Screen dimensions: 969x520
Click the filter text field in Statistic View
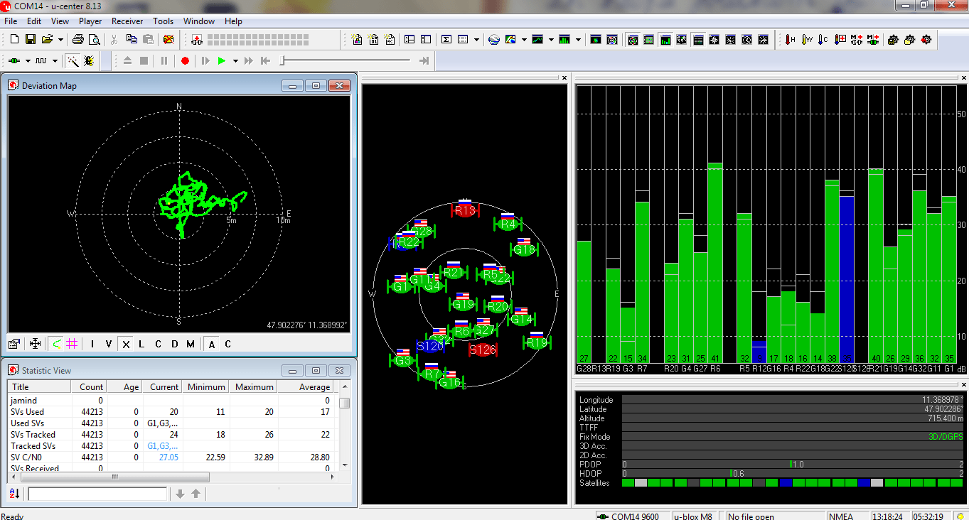click(97, 494)
